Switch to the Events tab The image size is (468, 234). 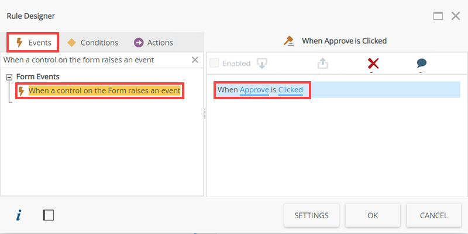pyautogui.click(x=33, y=43)
